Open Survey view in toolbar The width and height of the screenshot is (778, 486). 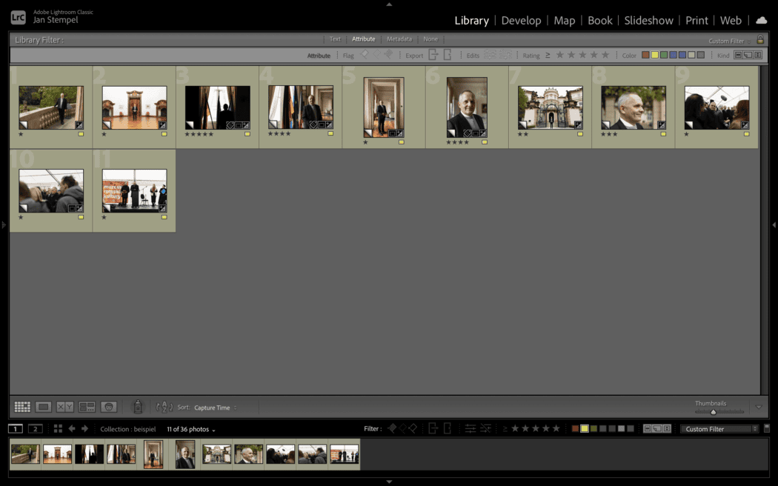pos(87,407)
